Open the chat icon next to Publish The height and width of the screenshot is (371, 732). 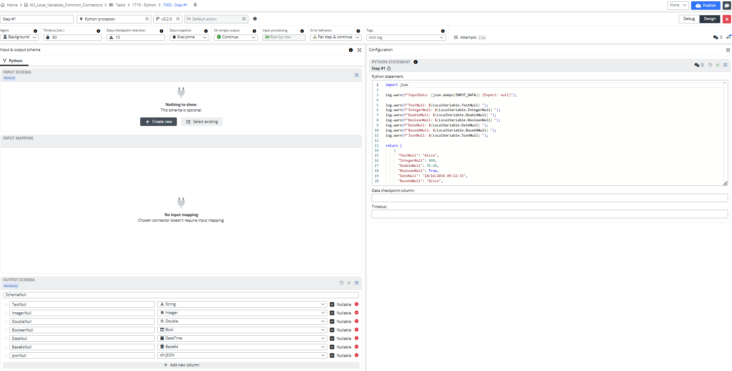click(727, 6)
